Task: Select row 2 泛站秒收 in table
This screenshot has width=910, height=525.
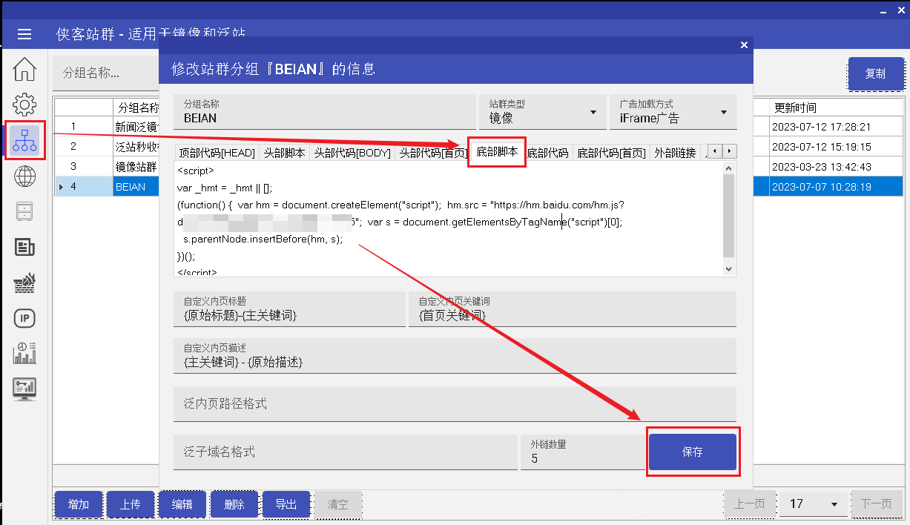Action: [106, 147]
